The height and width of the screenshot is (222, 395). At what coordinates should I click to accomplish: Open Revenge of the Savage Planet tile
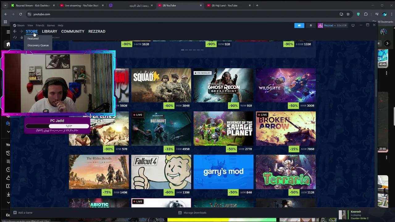pyautogui.click(x=223, y=129)
